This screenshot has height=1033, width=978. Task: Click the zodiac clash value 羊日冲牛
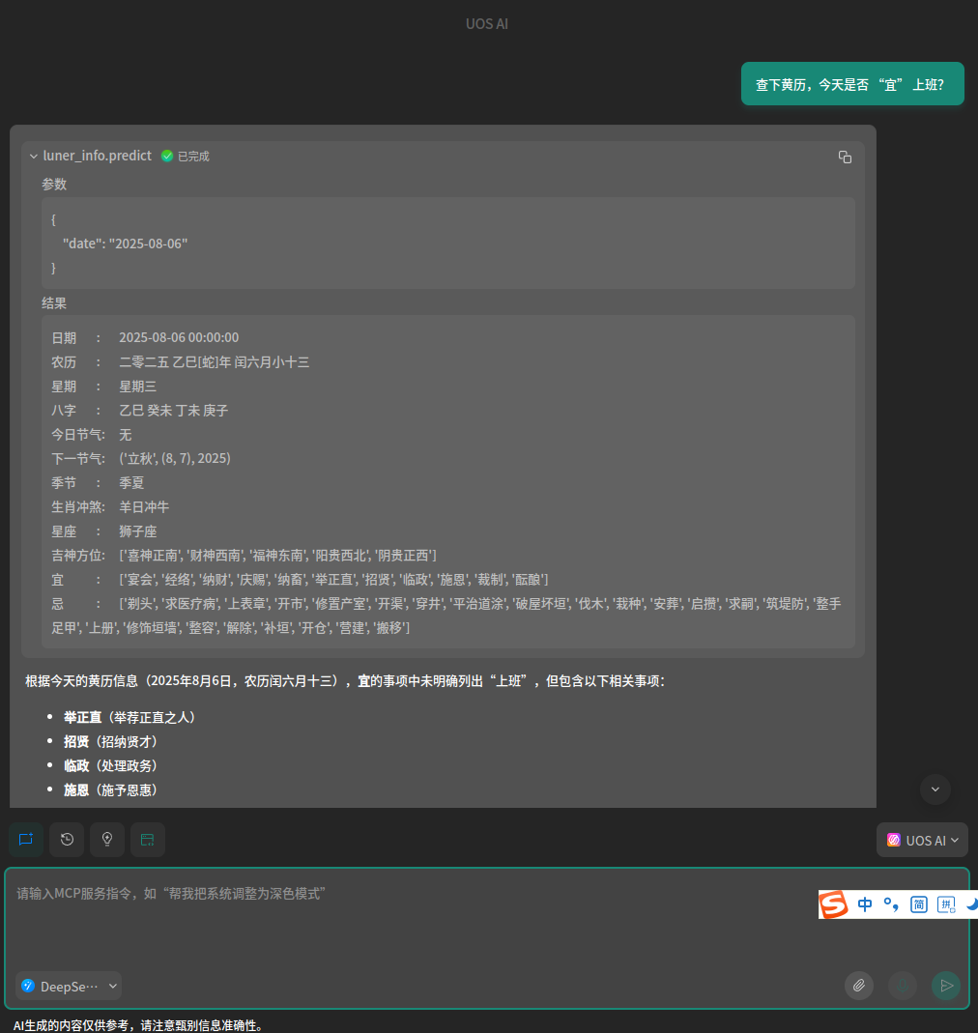[144, 507]
